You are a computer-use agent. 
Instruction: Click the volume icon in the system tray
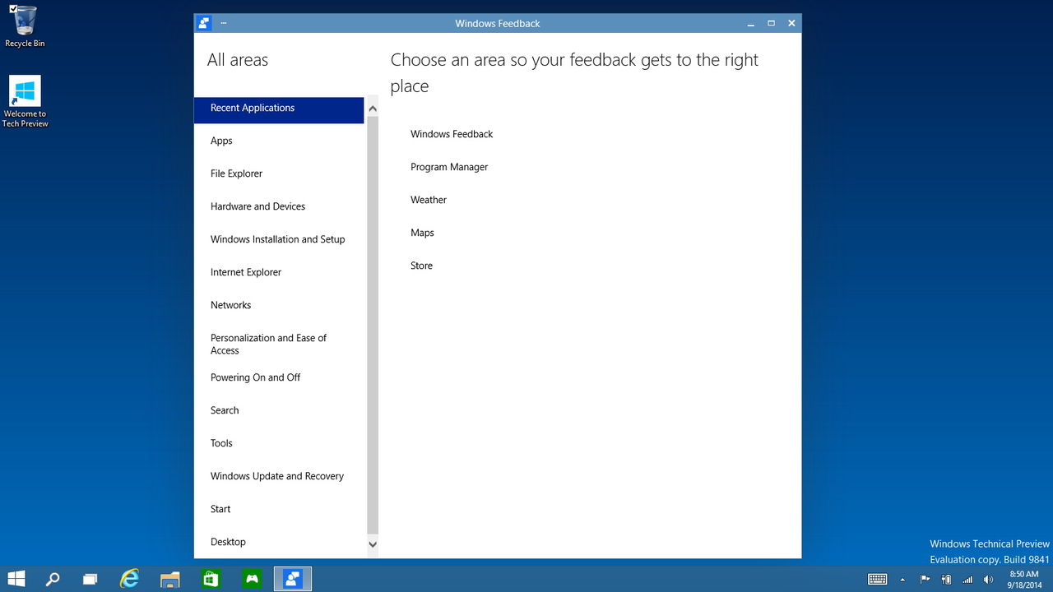[x=987, y=580]
